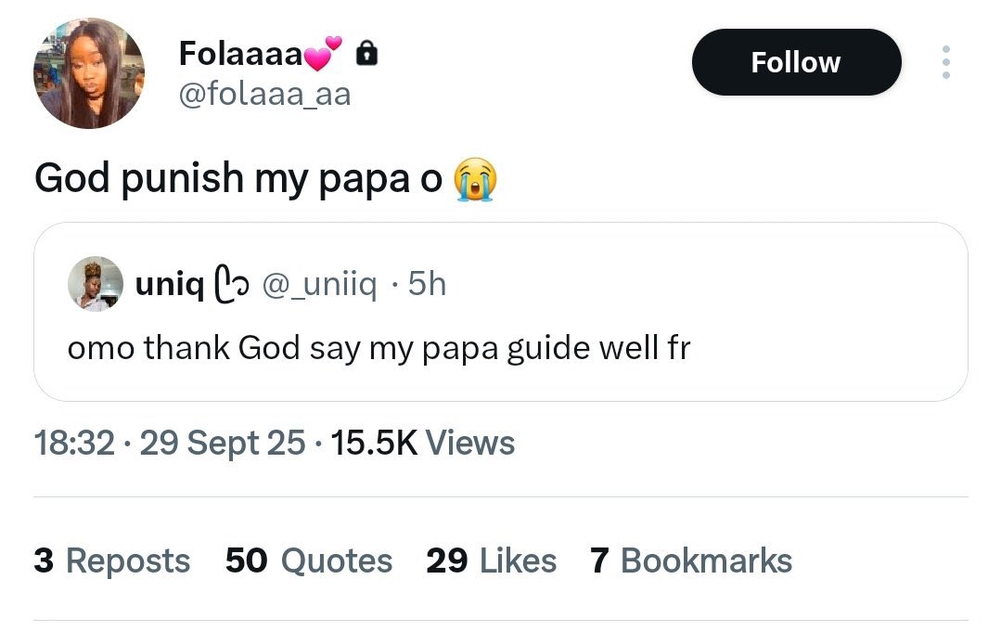View the 15.5K Views count
Viewport: 1001px width, 644px height.
click(x=422, y=443)
